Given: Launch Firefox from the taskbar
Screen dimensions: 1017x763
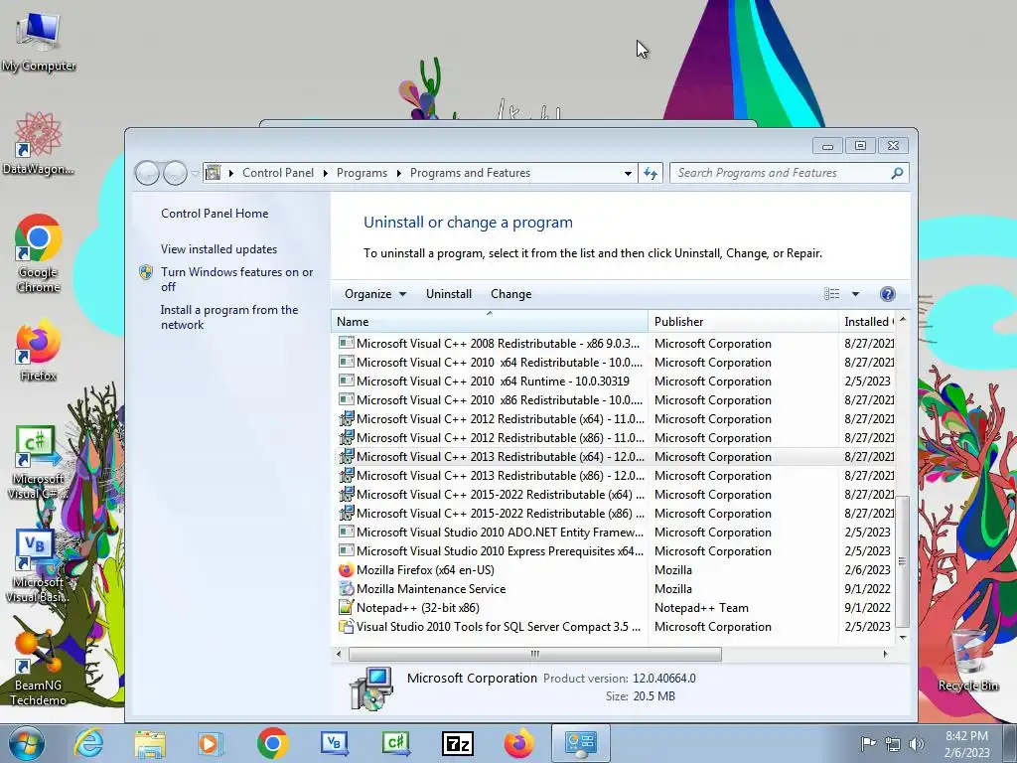Looking at the screenshot, I should pyautogui.click(x=518, y=743).
